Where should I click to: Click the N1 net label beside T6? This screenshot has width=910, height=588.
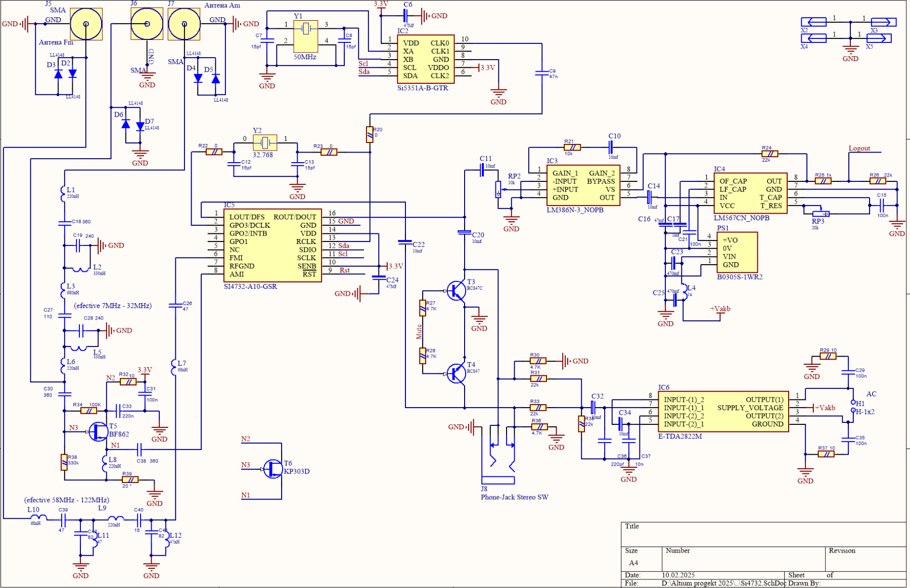(x=246, y=495)
